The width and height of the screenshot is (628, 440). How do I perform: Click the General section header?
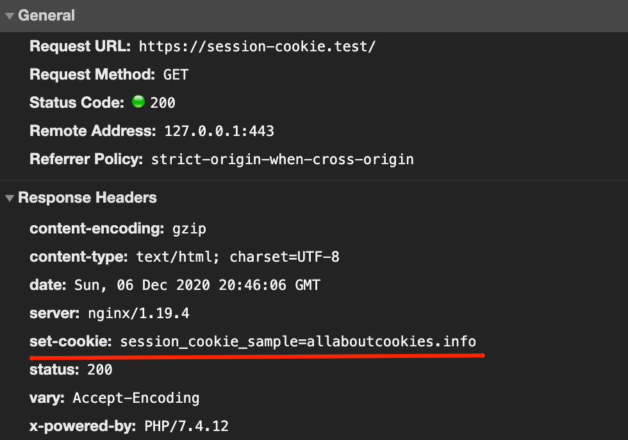(x=46, y=15)
